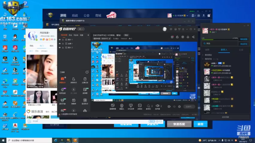255x143 pixels.
Task: Open the 主播任务 tool
Action: click(x=85, y=80)
